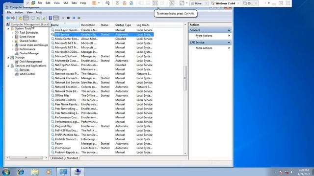Collapse the Services section in the Actions pane
The width and height of the screenshot is (314, 176).
tap(229, 30)
